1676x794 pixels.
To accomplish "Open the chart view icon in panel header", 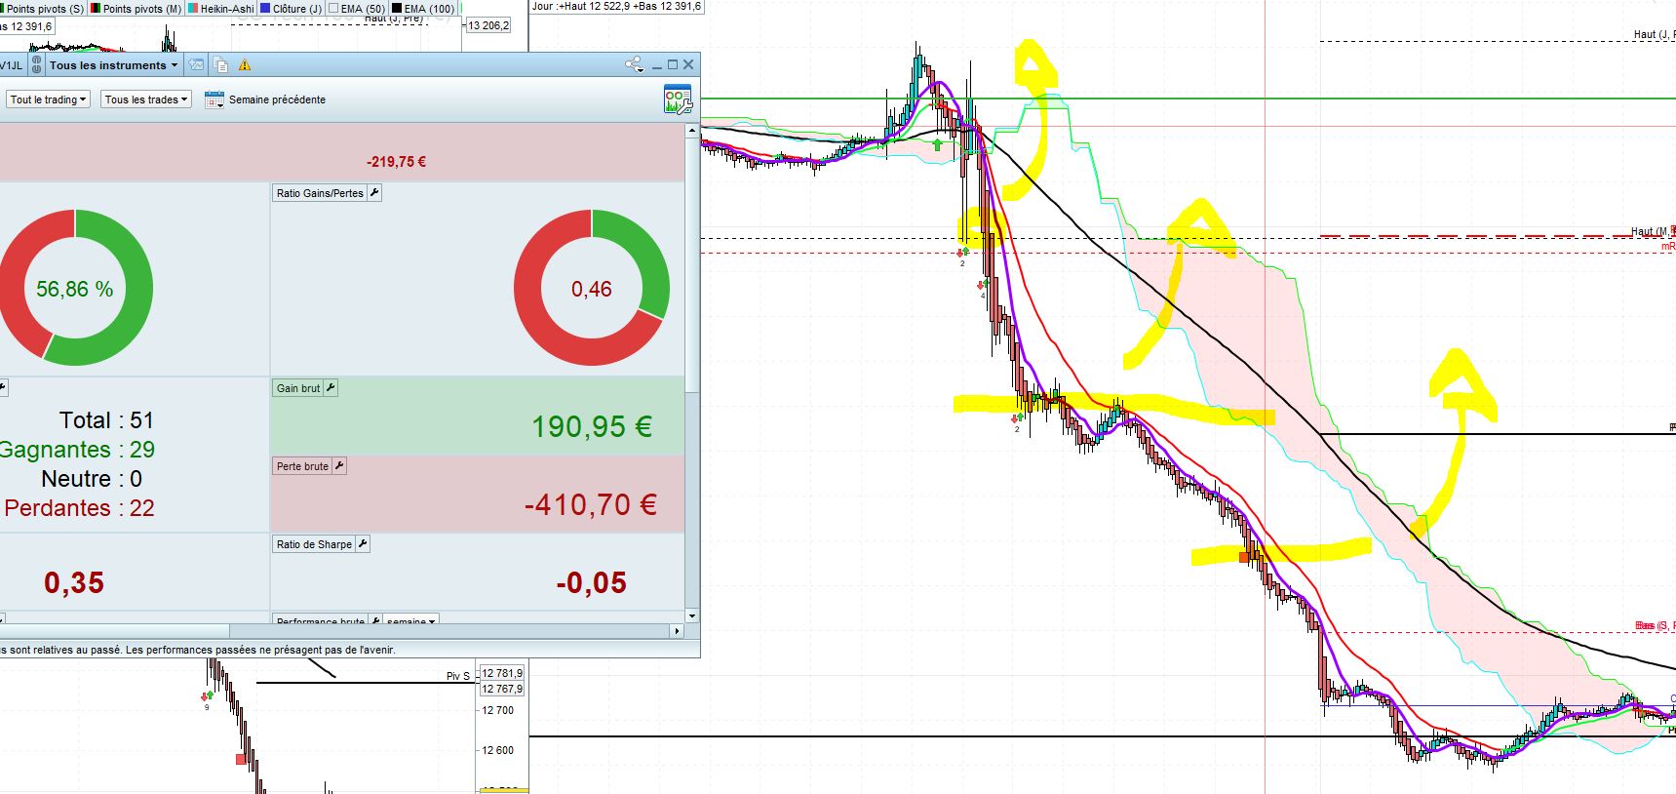I will (x=197, y=65).
